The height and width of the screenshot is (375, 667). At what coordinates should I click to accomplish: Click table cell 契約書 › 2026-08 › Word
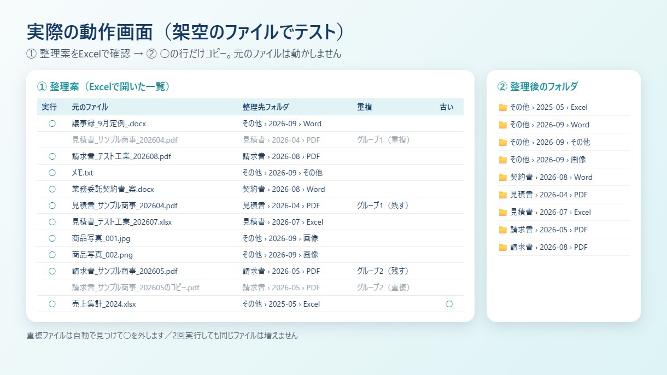click(284, 189)
